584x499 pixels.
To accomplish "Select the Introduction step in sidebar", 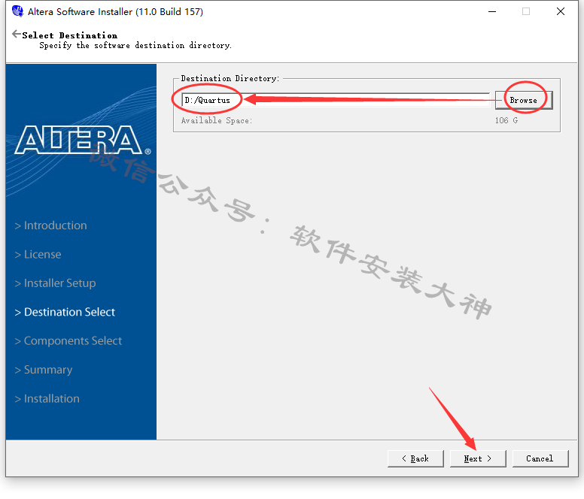I will point(50,225).
